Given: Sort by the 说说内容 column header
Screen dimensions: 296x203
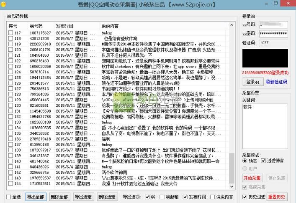Looking at the screenshot, I should pyautogui.click(x=162, y=26).
